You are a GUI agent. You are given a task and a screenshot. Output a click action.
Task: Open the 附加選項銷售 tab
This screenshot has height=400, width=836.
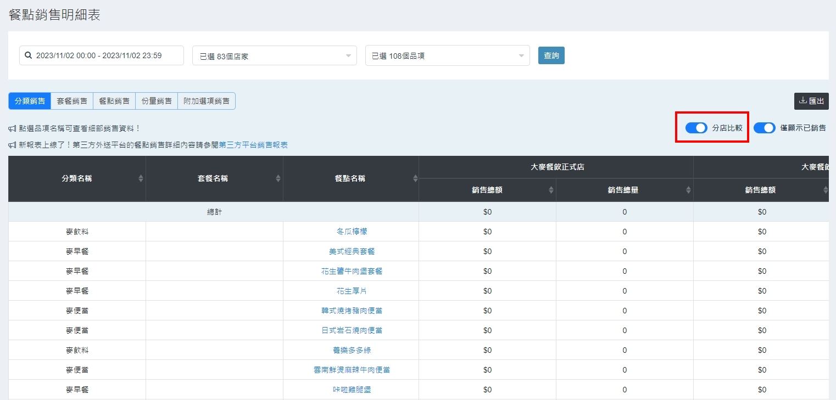tap(207, 101)
